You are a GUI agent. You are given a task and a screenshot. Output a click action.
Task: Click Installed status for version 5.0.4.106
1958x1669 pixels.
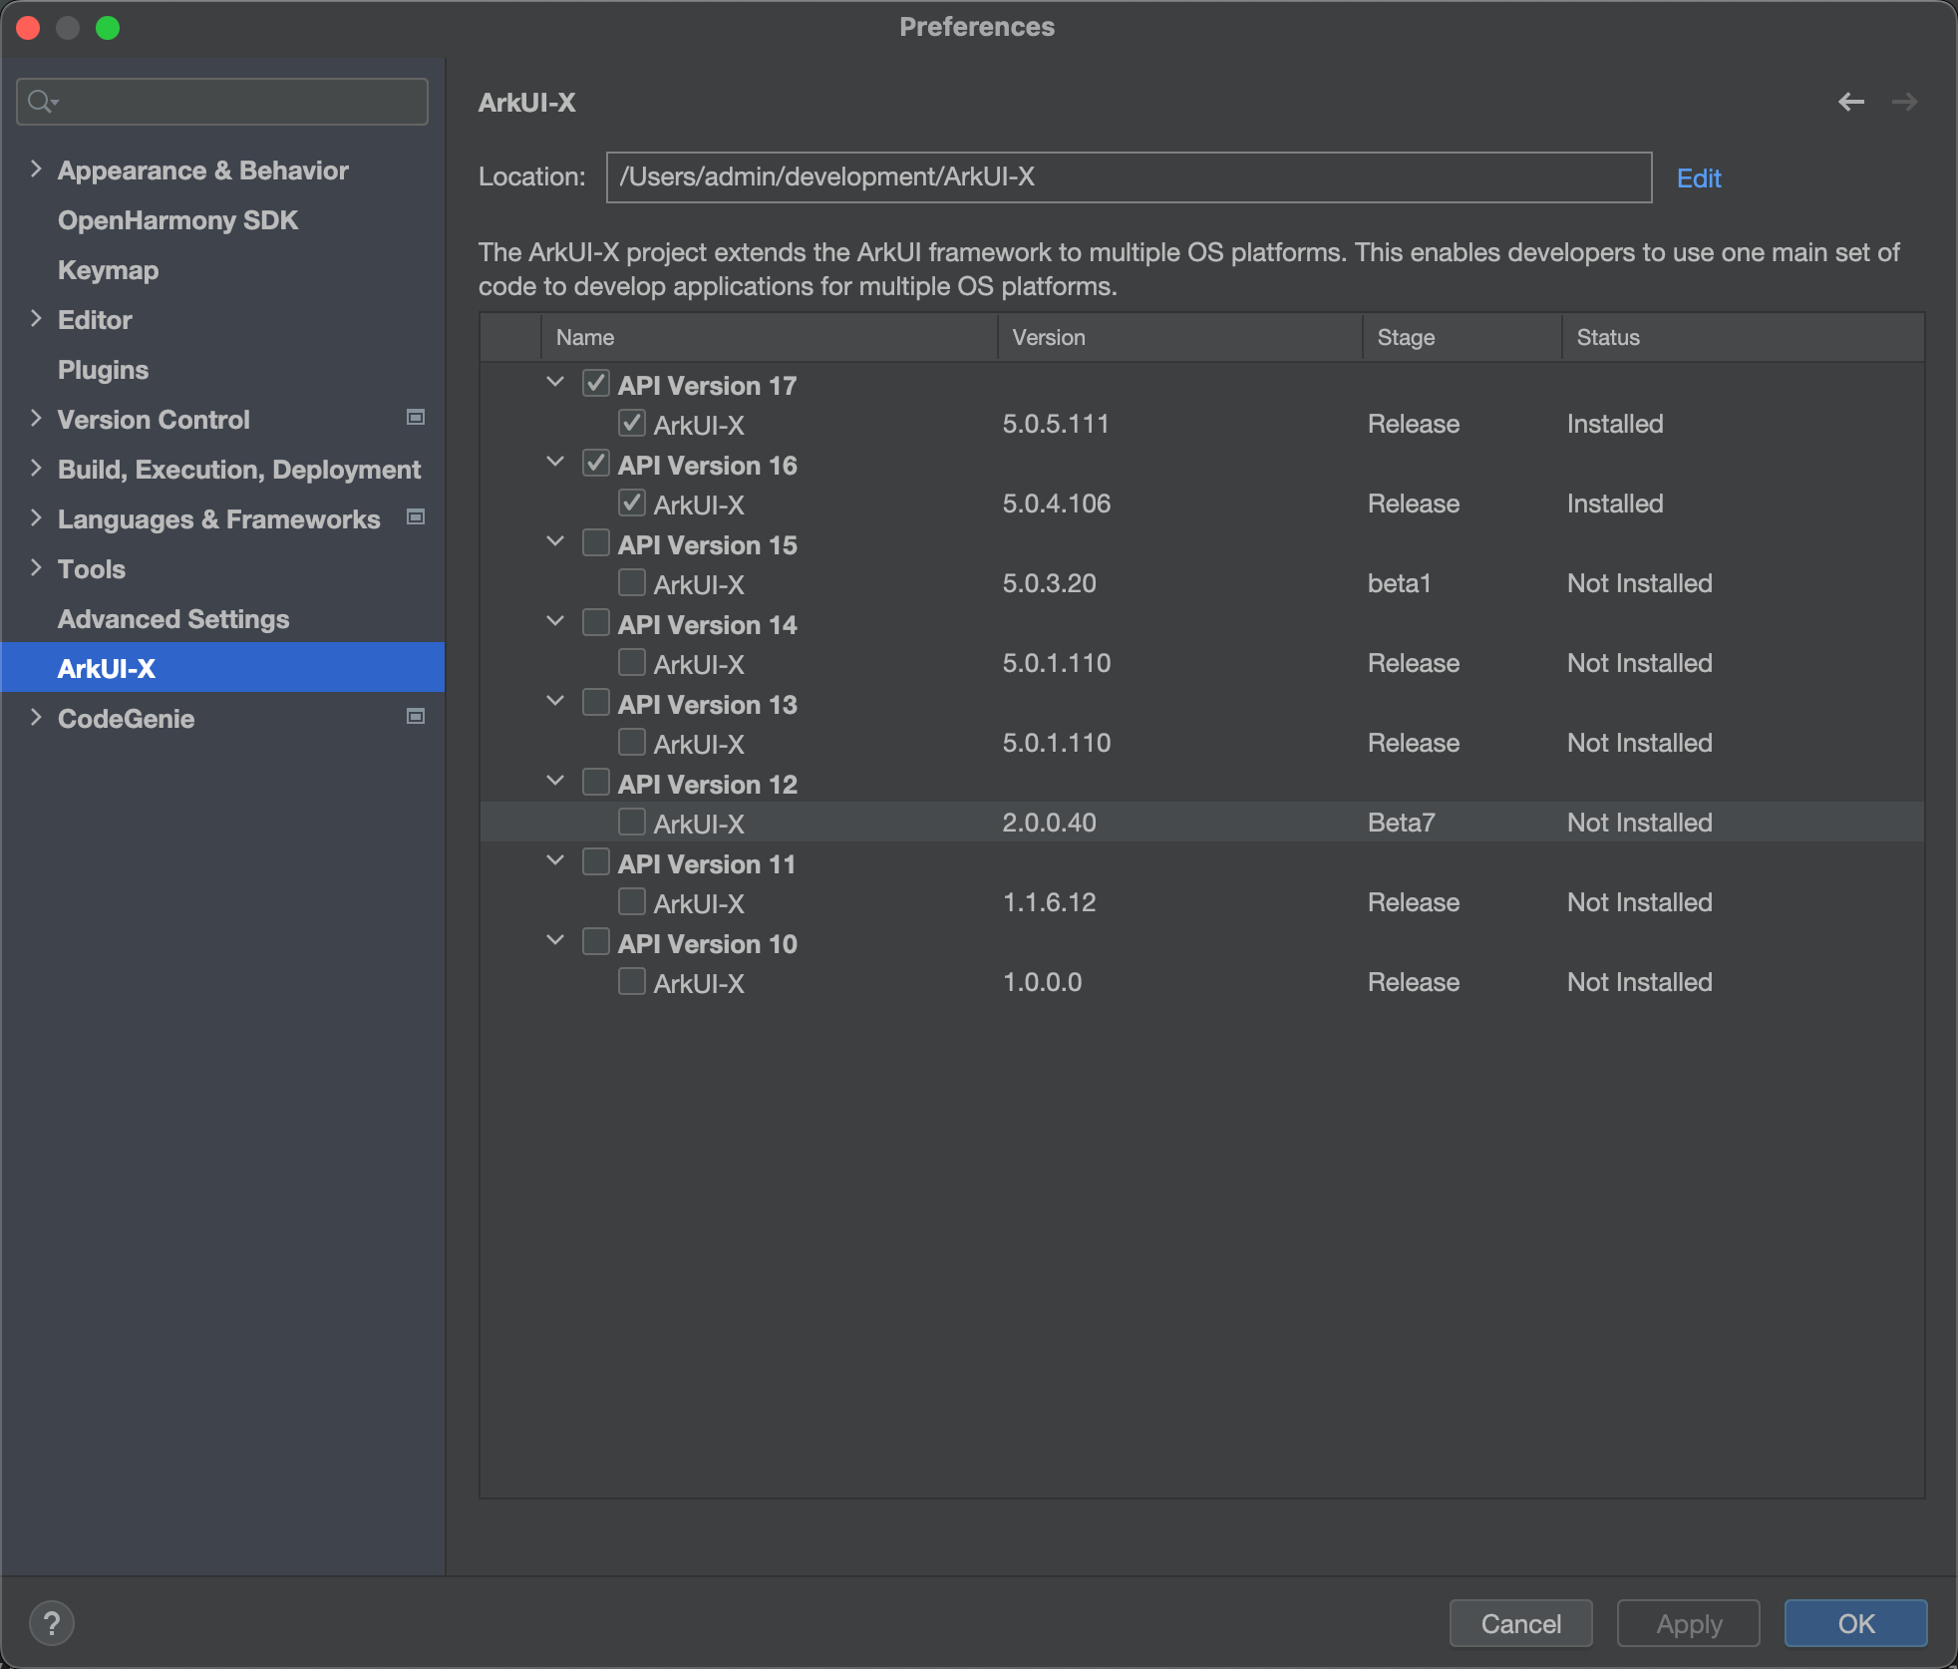(1615, 503)
